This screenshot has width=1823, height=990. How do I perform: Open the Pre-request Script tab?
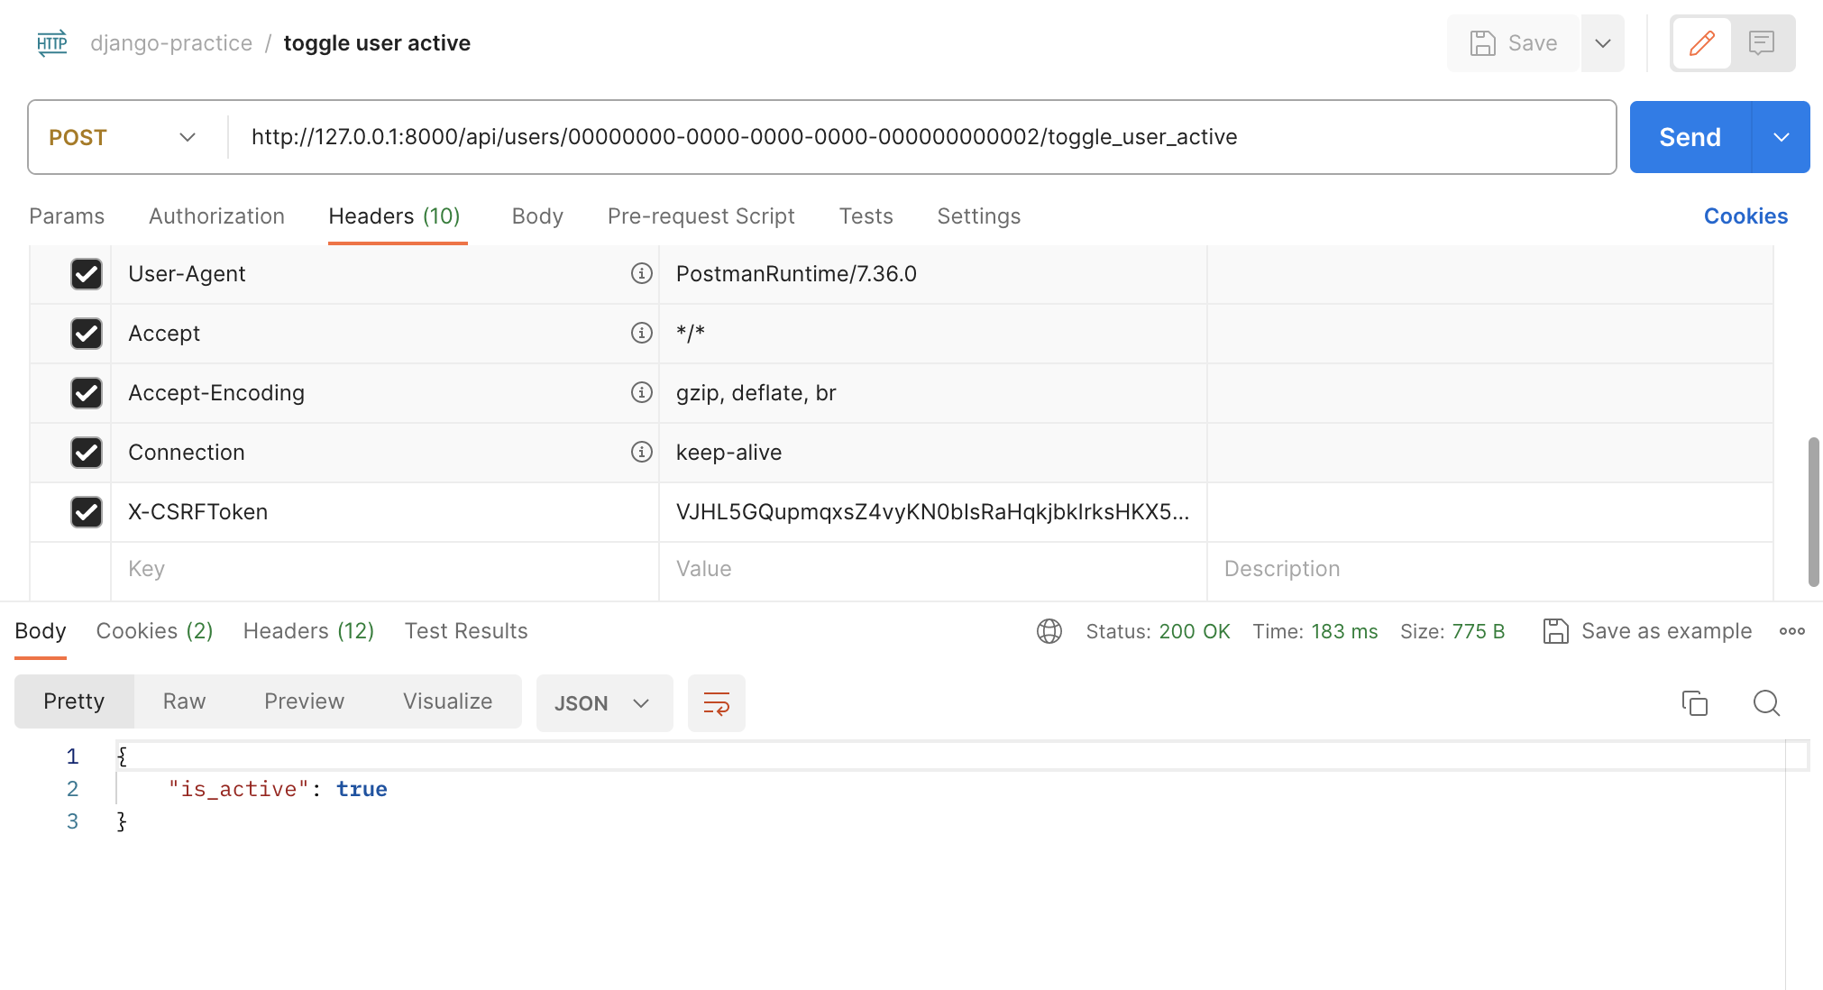(x=701, y=216)
